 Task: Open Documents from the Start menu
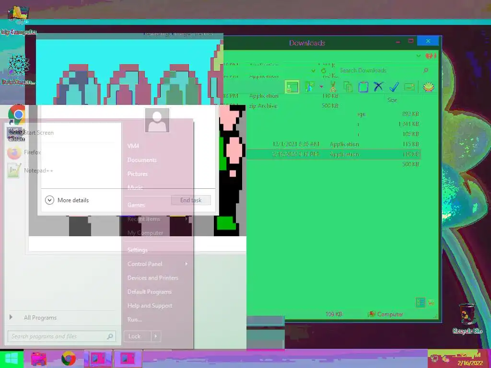tap(142, 160)
